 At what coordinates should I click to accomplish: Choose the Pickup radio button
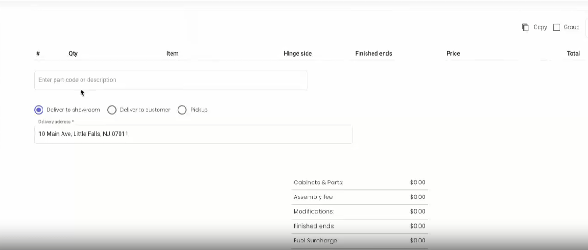[x=182, y=110]
